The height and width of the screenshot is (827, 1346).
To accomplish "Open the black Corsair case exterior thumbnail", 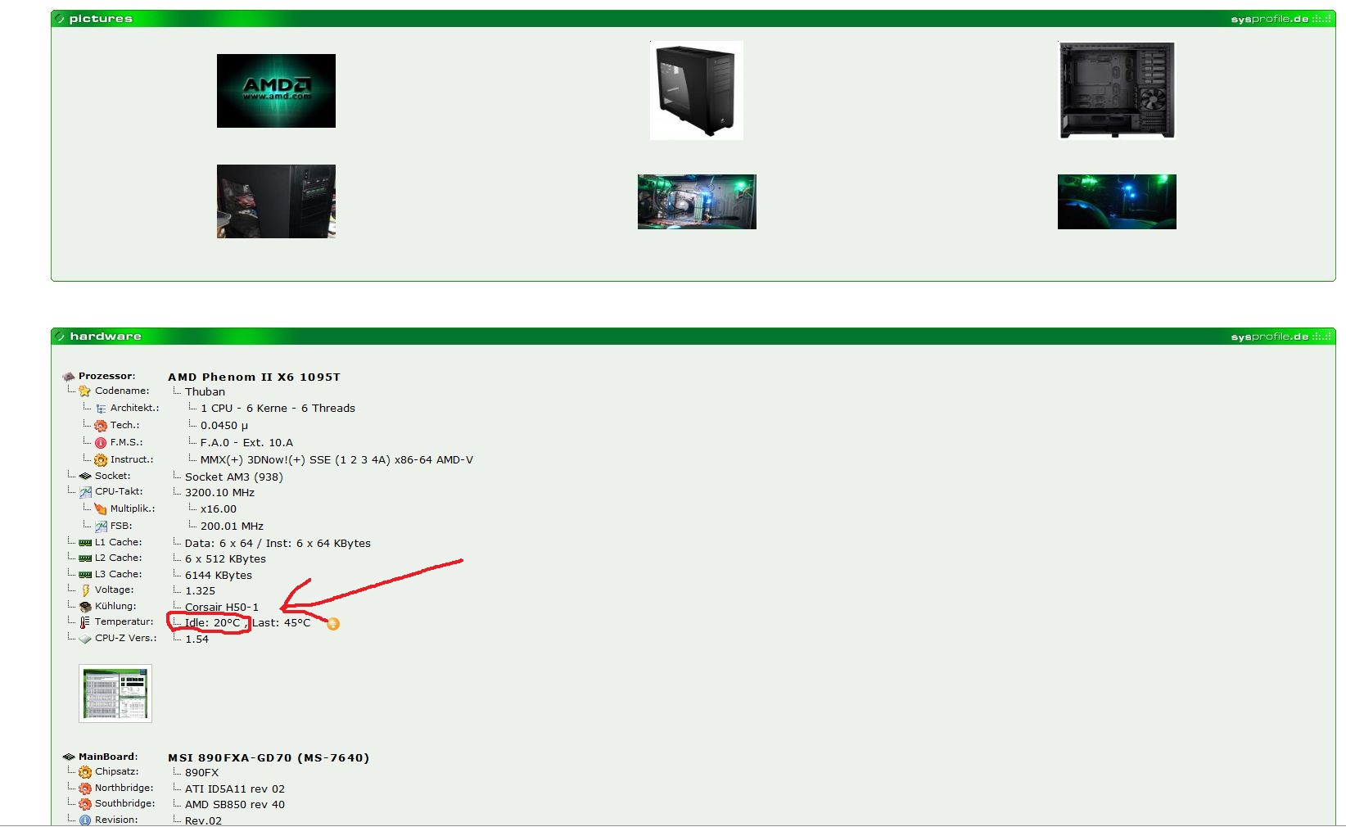I will tap(697, 90).
